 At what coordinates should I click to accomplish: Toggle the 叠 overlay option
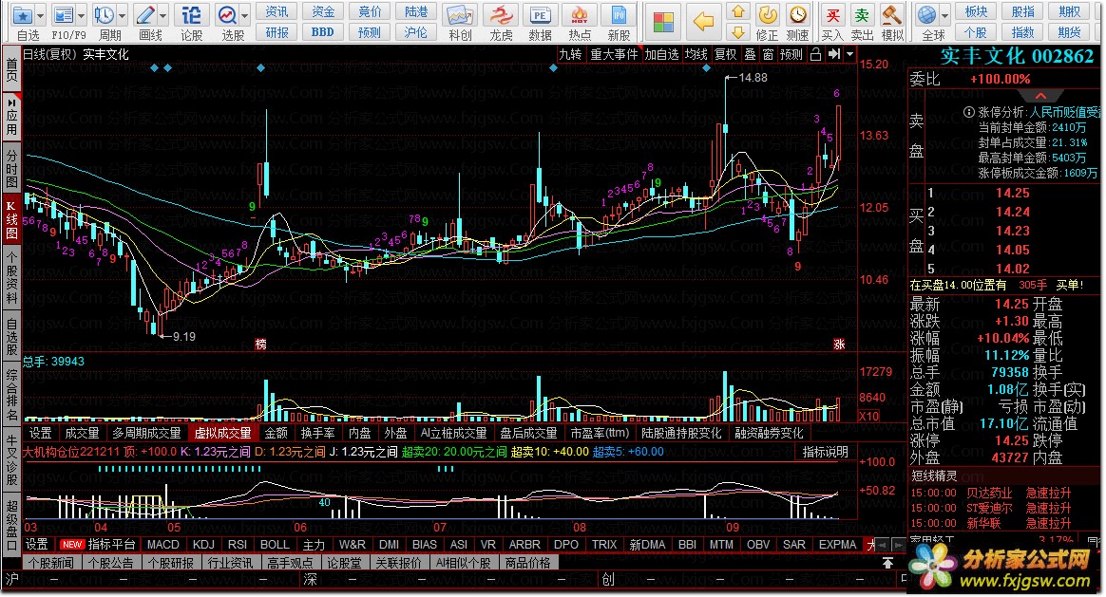coord(750,54)
